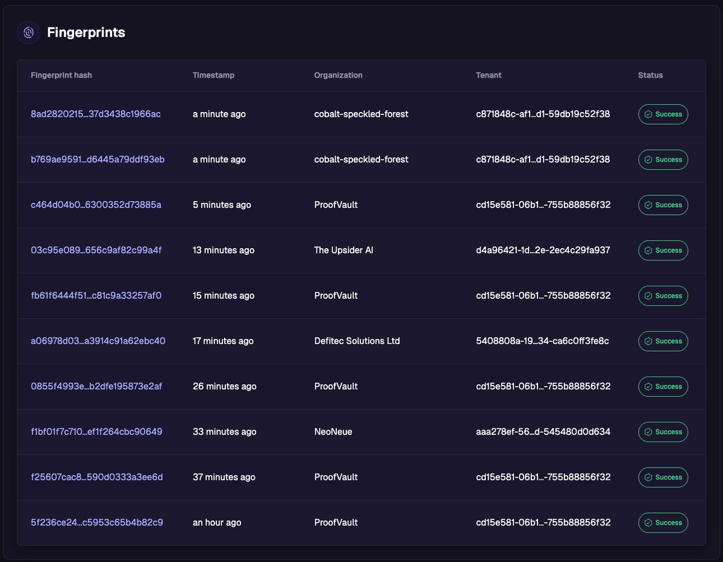Select cobalt-speckled-forest in b769ae9591 row
723x562 pixels.
point(361,160)
